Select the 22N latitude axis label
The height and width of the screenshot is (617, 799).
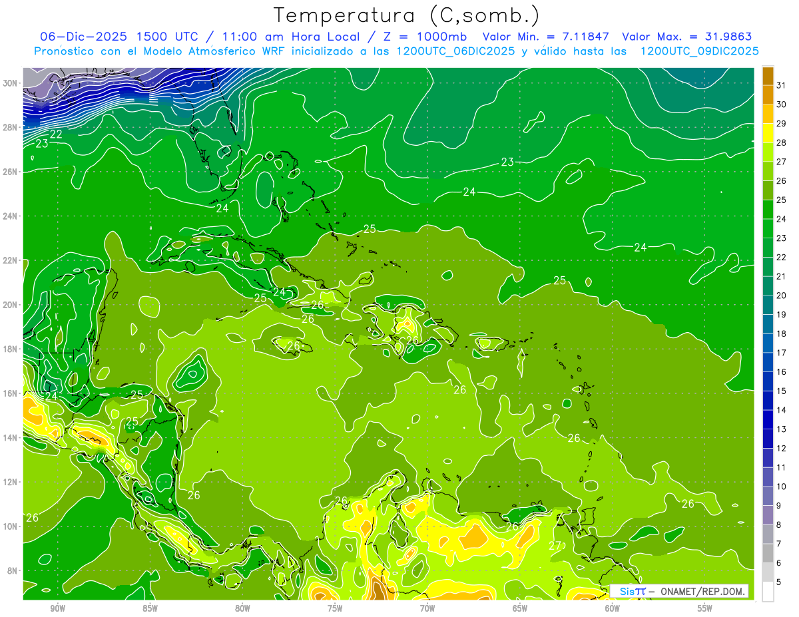(x=11, y=260)
